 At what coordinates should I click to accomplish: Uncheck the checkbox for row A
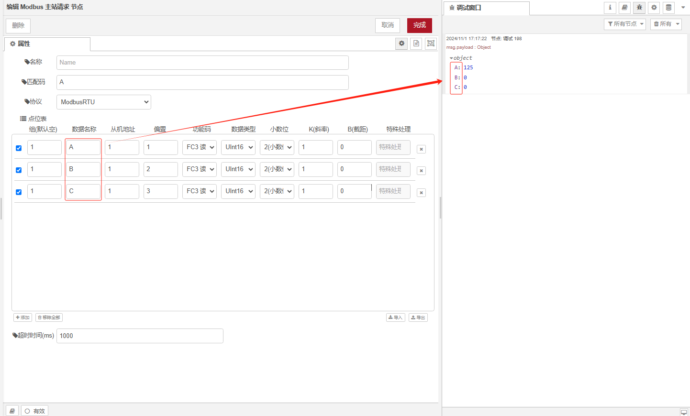19,148
